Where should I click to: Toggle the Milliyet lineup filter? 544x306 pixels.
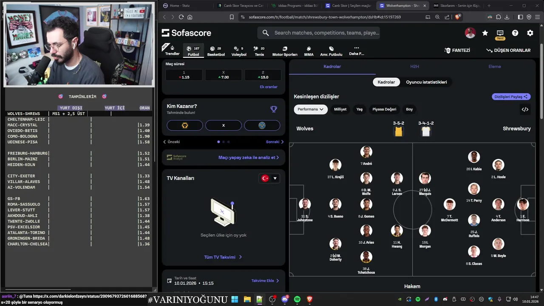[x=340, y=109]
